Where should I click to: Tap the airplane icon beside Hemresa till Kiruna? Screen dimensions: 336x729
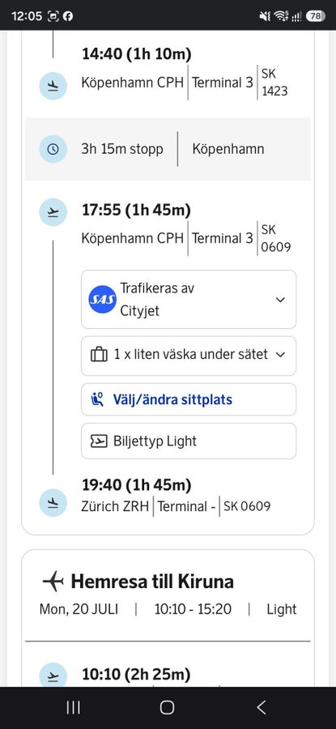[53, 581]
